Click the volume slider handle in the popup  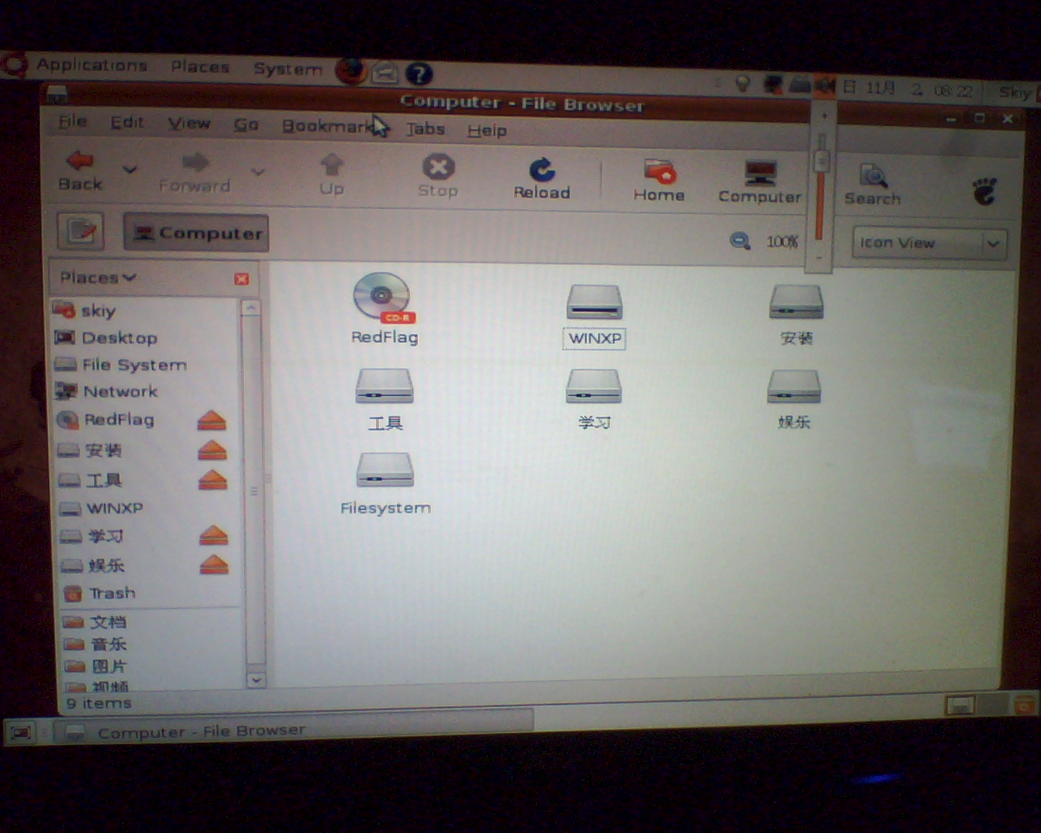tap(821, 160)
